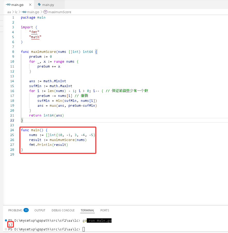The height and width of the screenshot is (233, 228).
Task: Close the main.go tab
Action: (x=30, y=5)
